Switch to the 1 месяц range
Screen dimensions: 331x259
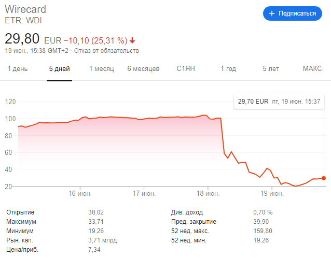(x=102, y=69)
